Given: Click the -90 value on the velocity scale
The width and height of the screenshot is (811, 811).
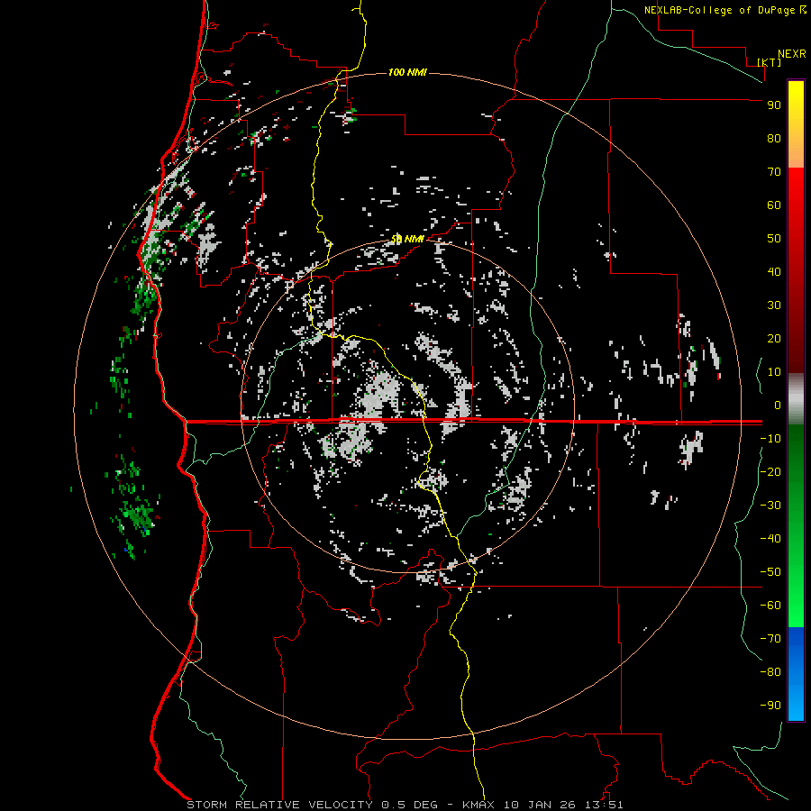Looking at the screenshot, I should [x=770, y=706].
